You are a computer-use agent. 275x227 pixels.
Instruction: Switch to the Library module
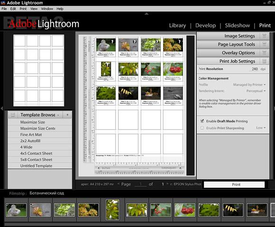coord(177,26)
